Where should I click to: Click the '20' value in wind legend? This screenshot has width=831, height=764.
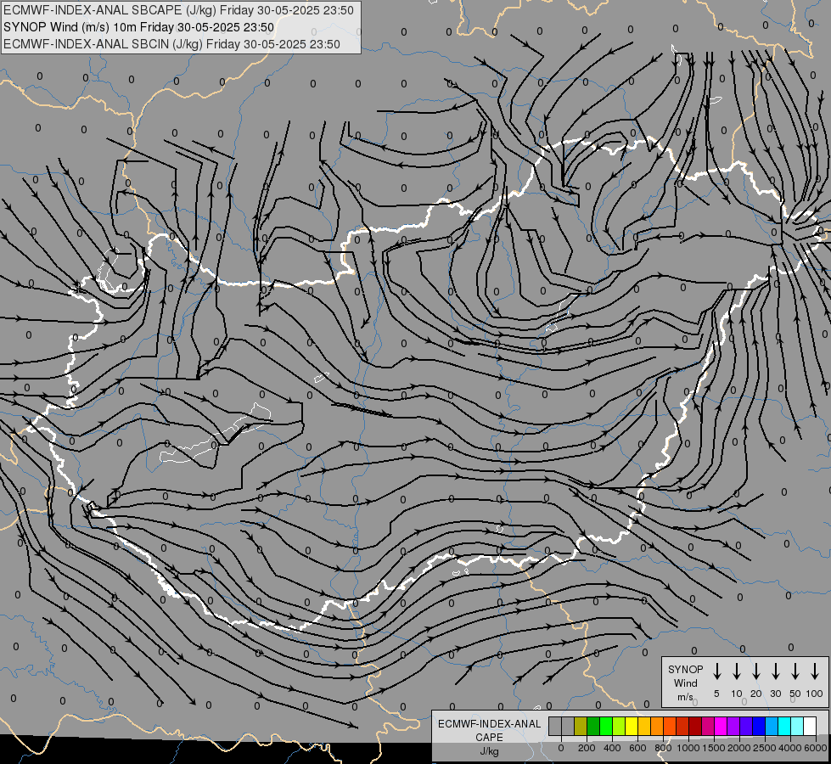point(756,694)
